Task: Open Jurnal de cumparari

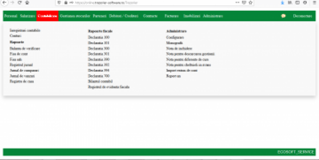Action: coord(24,71)
